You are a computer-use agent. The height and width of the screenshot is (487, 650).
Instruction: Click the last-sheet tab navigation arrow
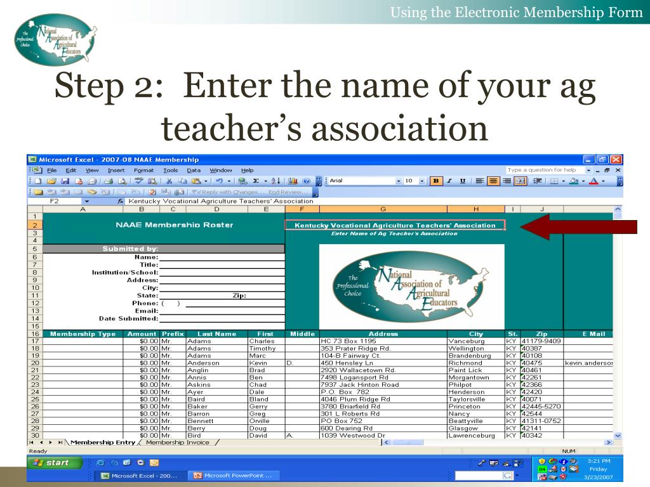click(60, 443)
